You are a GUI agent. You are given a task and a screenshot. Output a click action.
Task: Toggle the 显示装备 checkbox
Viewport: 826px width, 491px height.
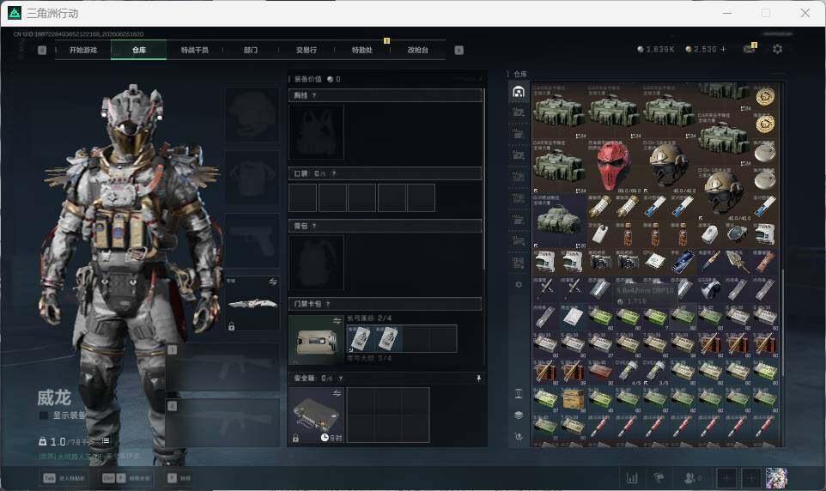(45, 415)
